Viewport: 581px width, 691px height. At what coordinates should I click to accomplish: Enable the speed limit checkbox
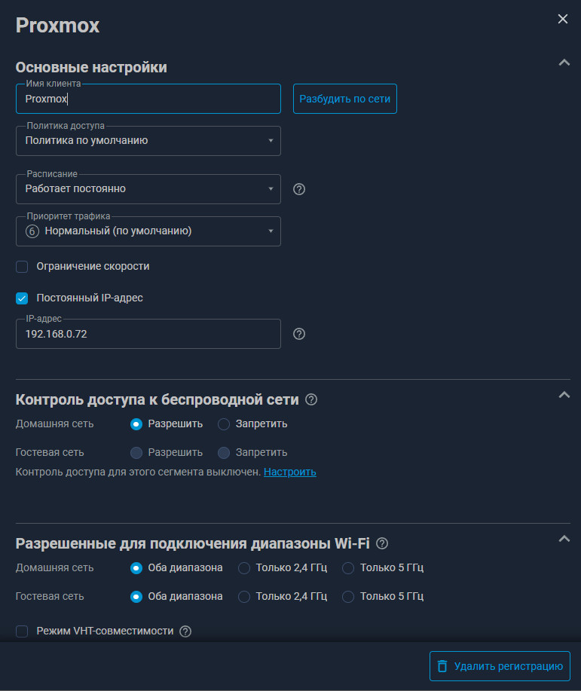click(x=22, y=267)
